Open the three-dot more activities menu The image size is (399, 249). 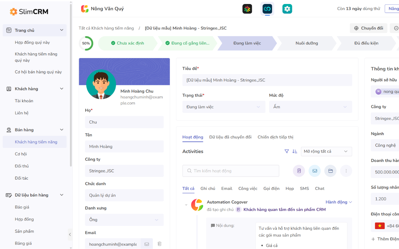(346, 171)
